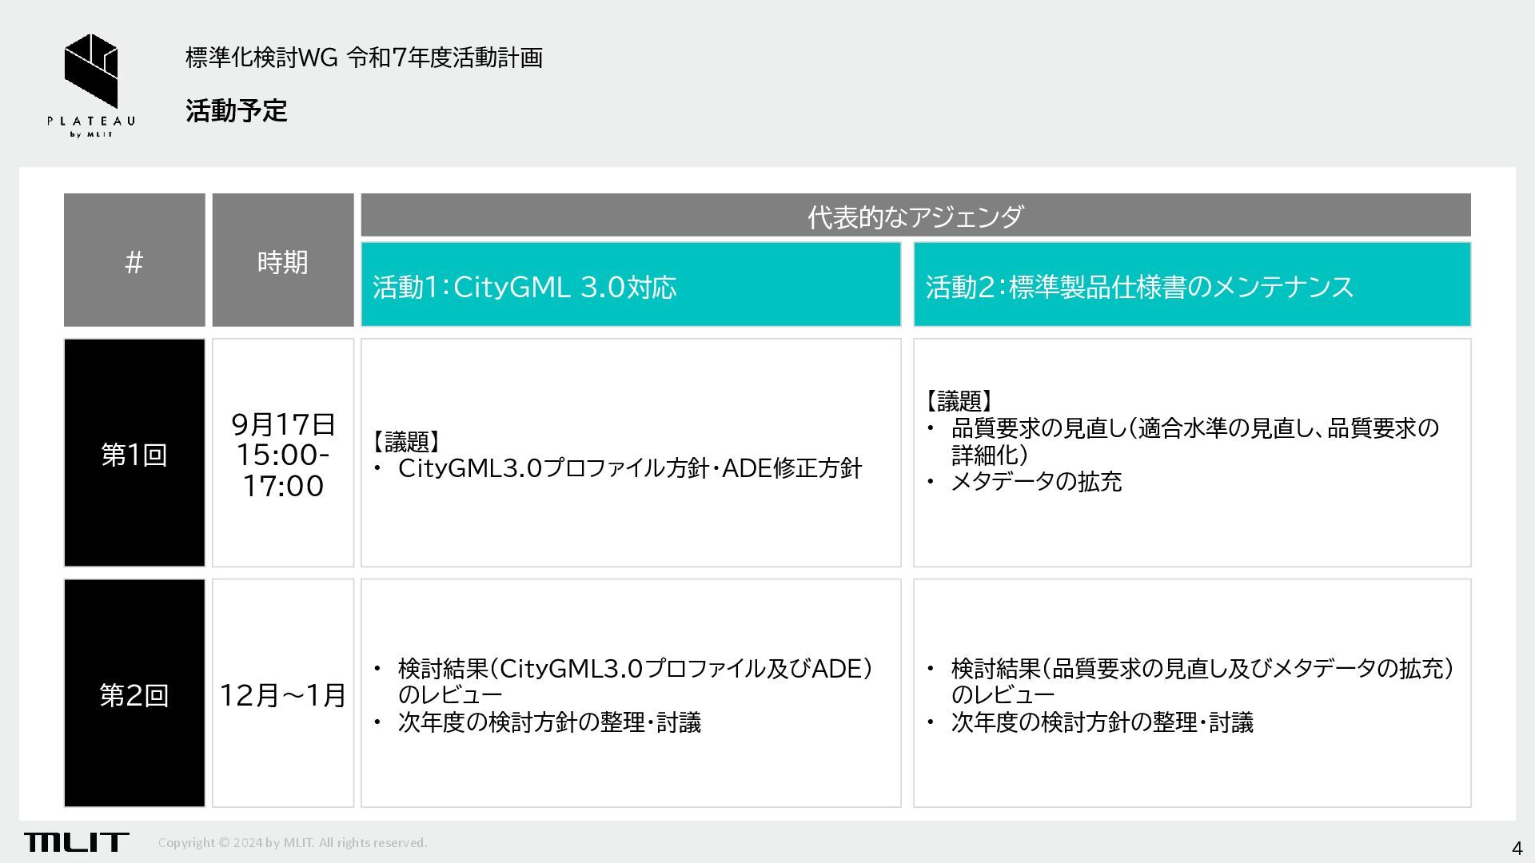
Task: Click the MLIT logo at bottom left
Action: (76, 841)
